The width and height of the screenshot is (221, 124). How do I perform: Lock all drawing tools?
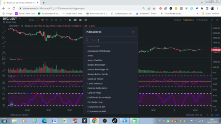(x=4, y=93)
